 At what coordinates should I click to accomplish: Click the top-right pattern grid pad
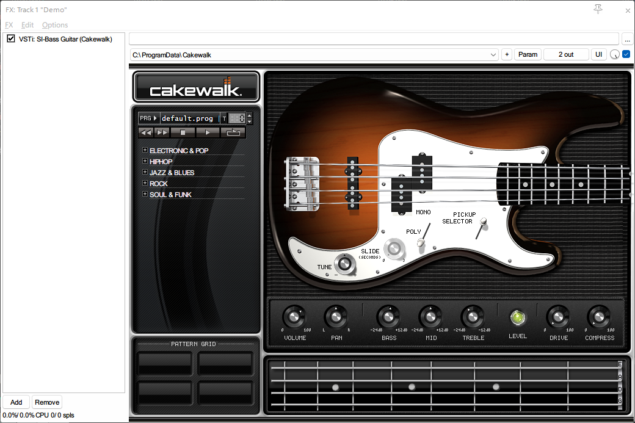tap(225, 363)
